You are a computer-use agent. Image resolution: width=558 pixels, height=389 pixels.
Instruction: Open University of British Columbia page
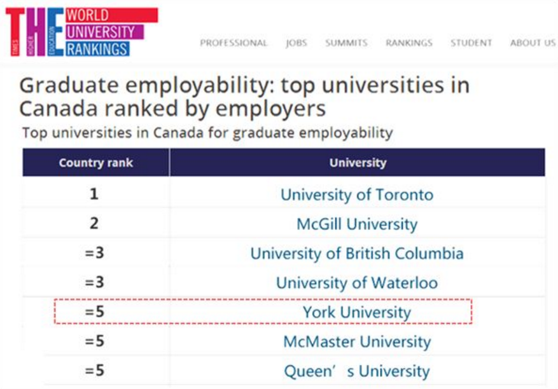pos(357,254)
